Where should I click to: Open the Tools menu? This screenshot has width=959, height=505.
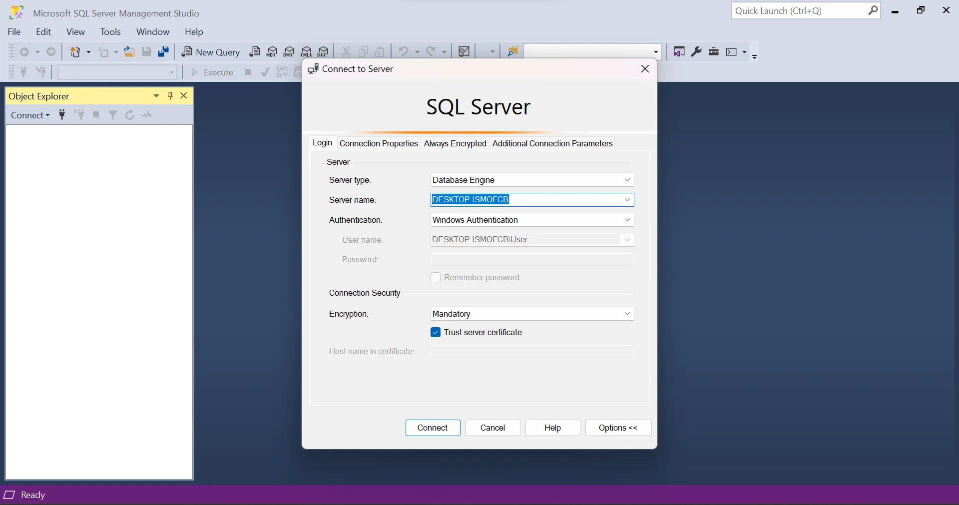tap(110, 32)
